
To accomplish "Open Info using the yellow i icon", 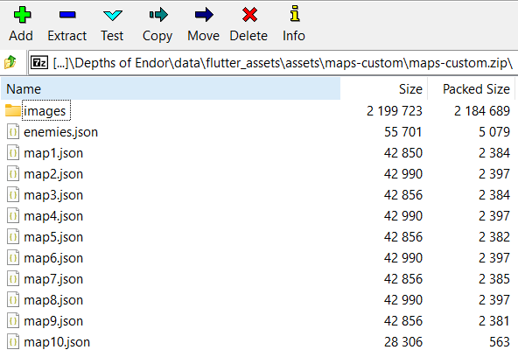I will point(295,13).
